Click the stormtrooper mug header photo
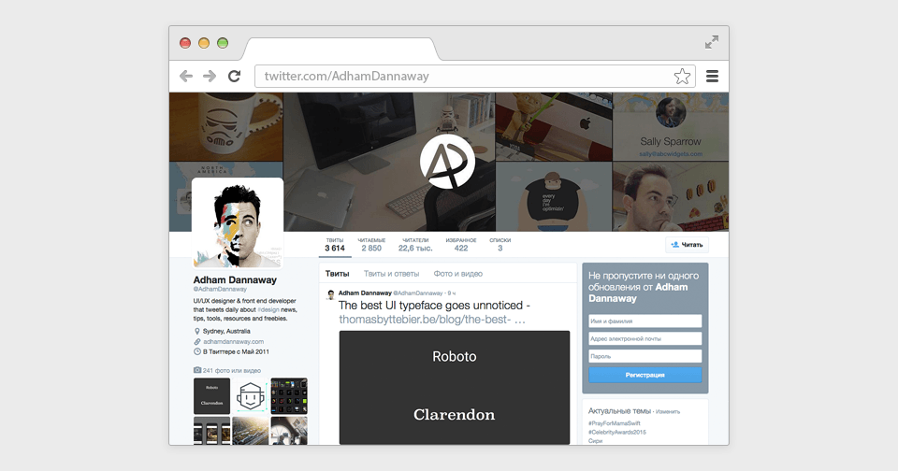Screen dimensions: 898x471 [225, 127]
